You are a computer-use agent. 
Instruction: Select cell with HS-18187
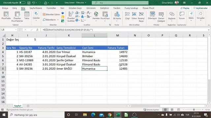(x=28, y=52)
